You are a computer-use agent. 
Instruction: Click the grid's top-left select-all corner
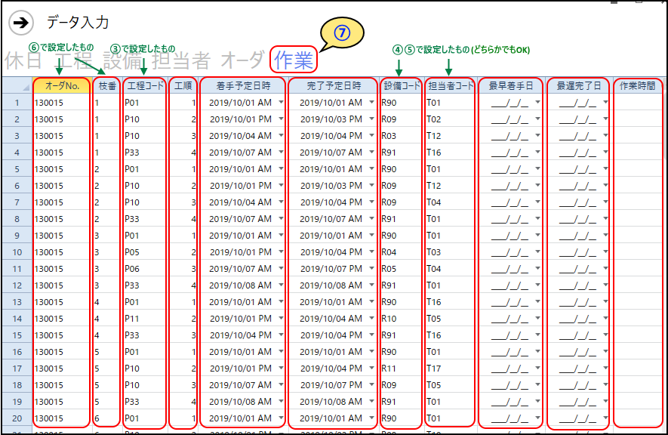coord(17,85)
